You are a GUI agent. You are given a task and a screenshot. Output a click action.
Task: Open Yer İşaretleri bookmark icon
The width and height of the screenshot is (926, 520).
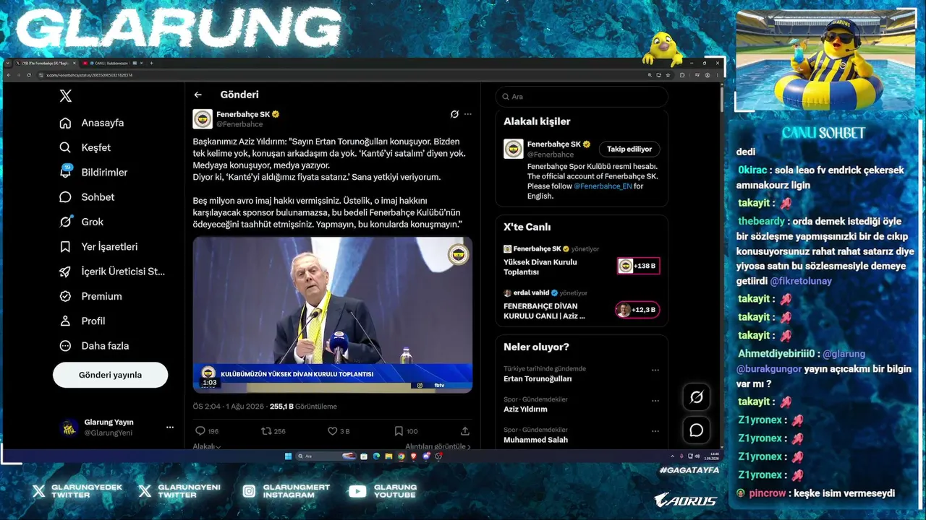[x=65, y=246]
